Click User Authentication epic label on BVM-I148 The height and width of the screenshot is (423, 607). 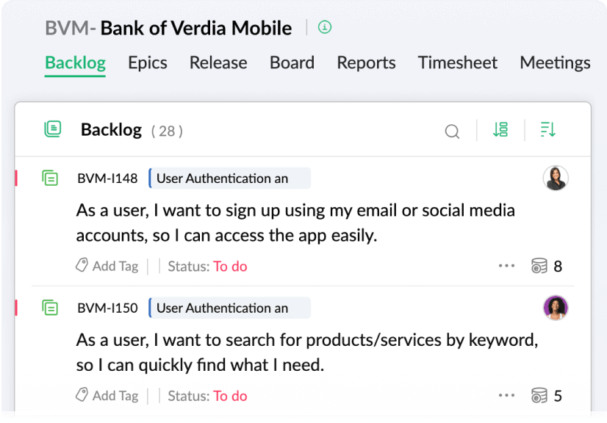point(229,178)
